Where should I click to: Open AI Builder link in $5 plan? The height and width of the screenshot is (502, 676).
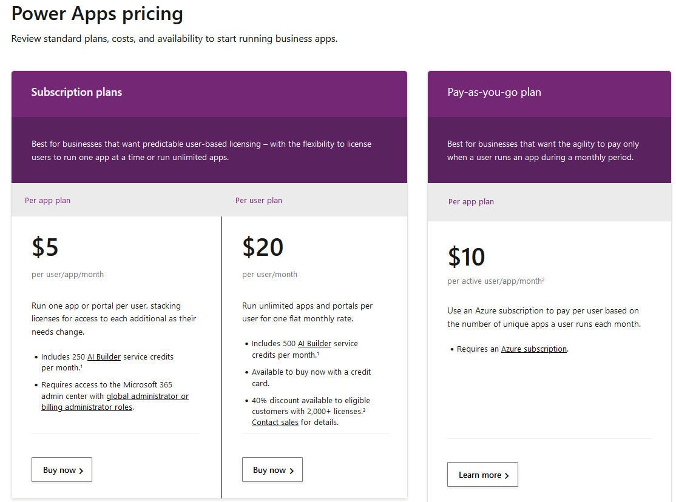(104, 356)
